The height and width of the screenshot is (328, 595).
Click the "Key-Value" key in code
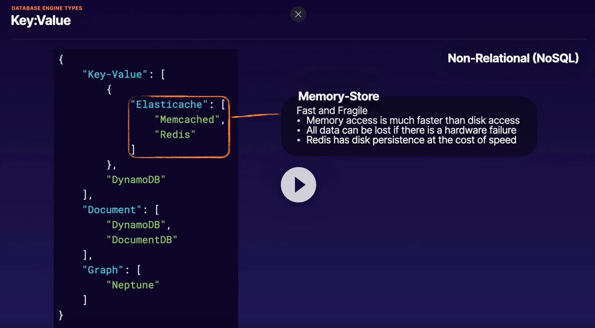pos(115,75)
